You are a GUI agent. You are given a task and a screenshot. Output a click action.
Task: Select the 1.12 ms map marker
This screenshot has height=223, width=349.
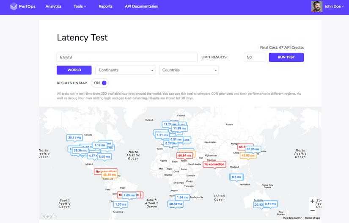(100, 145)
